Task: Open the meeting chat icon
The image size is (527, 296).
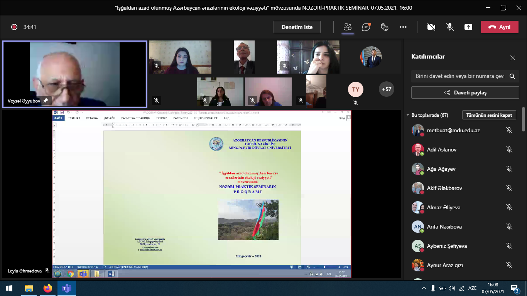Action: [x=366, y=27]
